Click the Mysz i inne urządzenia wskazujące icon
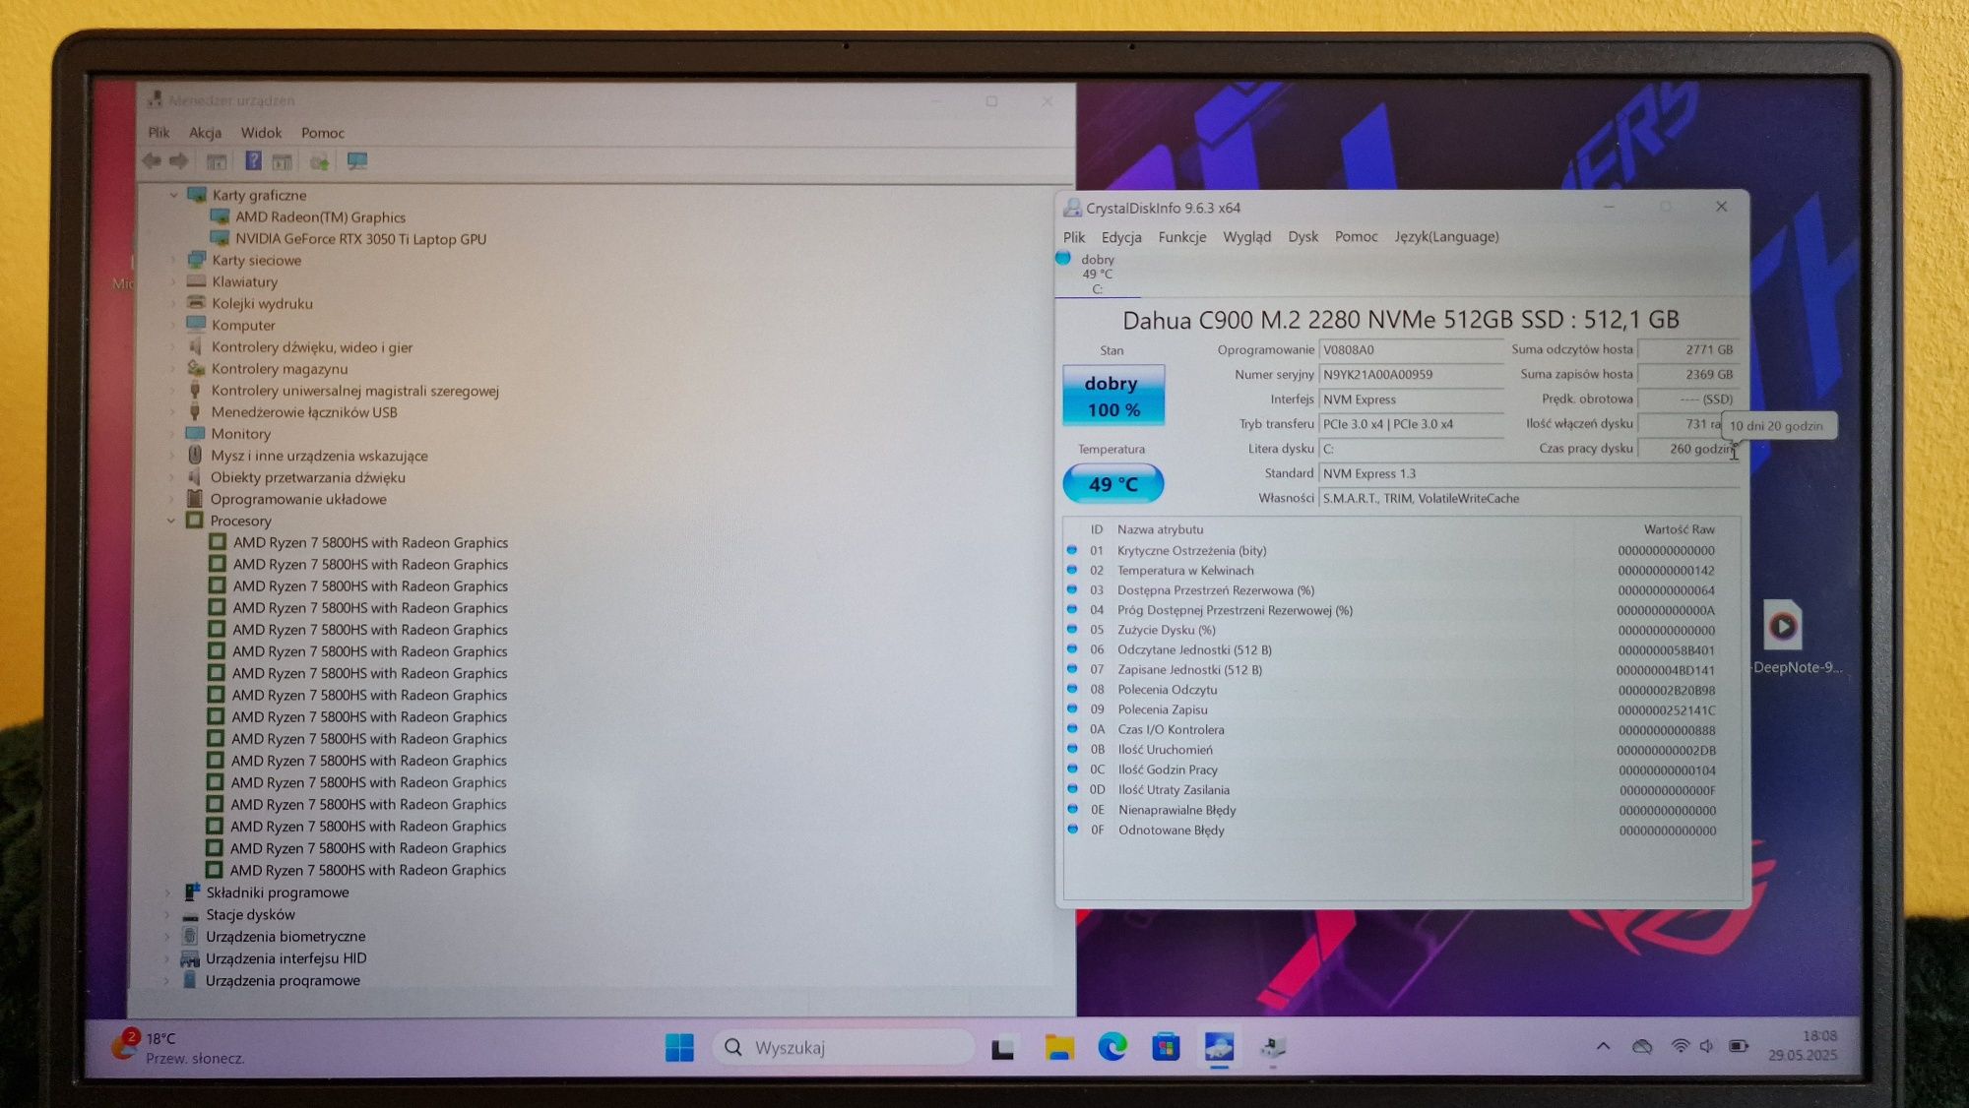The image size is (1969, 1108). pos(195,456)
